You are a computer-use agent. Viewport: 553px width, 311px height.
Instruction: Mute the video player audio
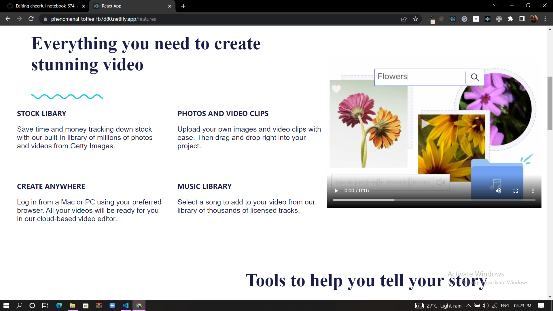[499, 191]
